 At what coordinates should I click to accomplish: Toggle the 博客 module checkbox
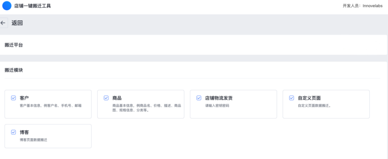tap(13, 132)
